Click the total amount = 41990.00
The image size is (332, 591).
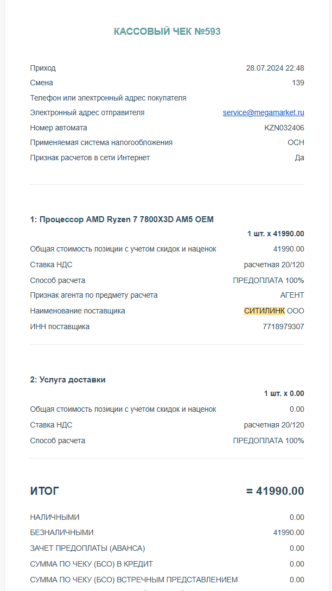pos(275,492)
